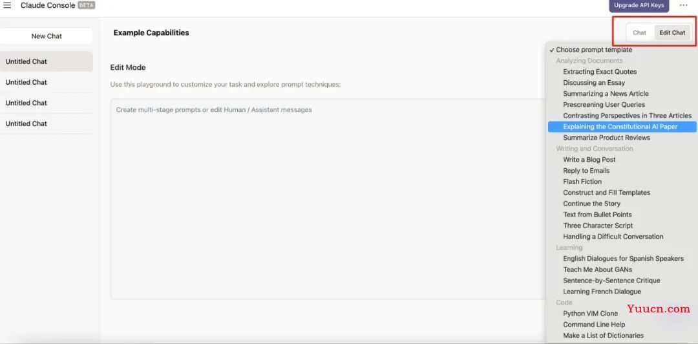The width and height of the screenshot is (698, 344).
Task: Open the three-dots more options icon
Action: (x=683, y=5)
